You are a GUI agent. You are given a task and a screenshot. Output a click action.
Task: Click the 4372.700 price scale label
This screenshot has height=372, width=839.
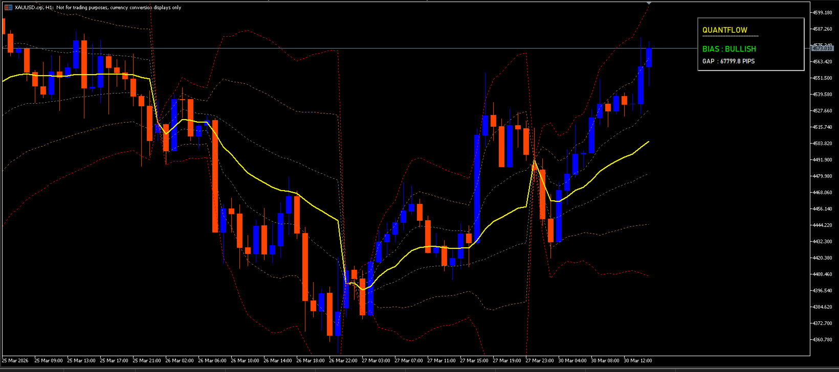point(822,323)
